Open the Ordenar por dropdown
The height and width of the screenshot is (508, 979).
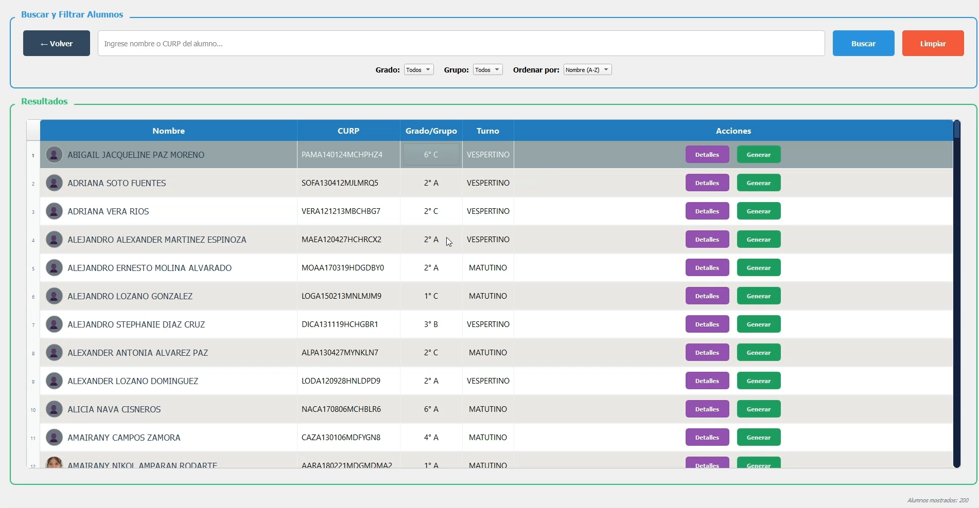(587, 70)
